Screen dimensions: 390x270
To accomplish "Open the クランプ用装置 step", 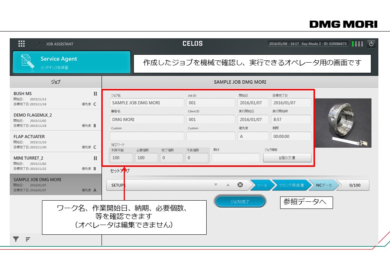I will (x=291, y=185).
